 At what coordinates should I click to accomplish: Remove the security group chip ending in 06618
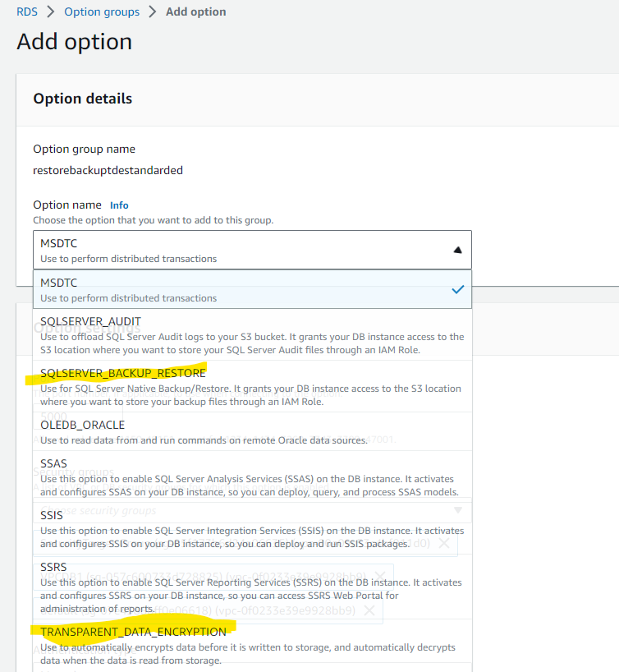point(369,610)
